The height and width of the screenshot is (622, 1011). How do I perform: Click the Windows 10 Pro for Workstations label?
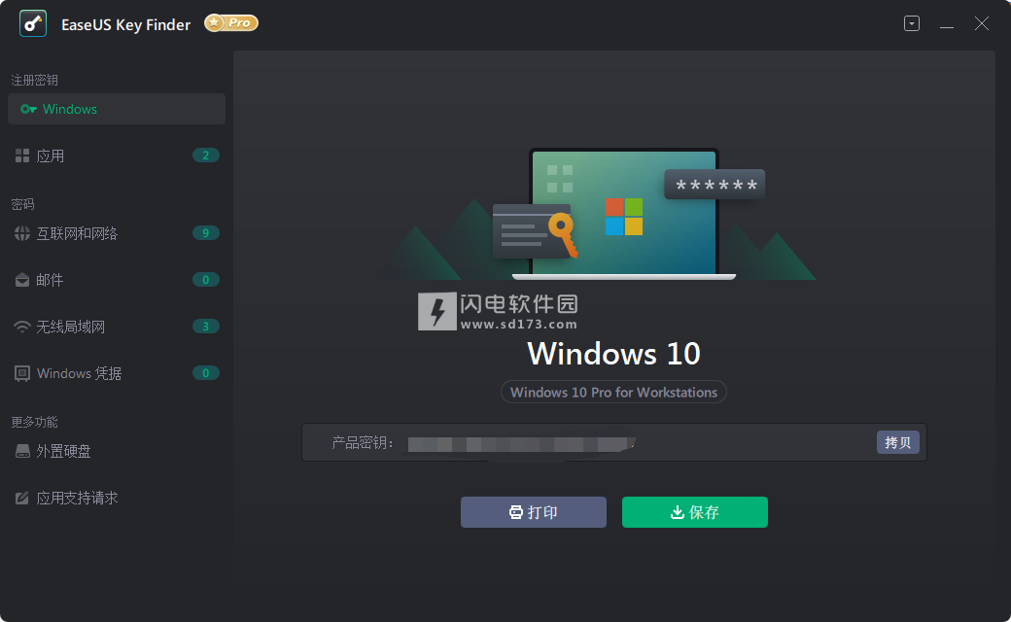[613, 392]
